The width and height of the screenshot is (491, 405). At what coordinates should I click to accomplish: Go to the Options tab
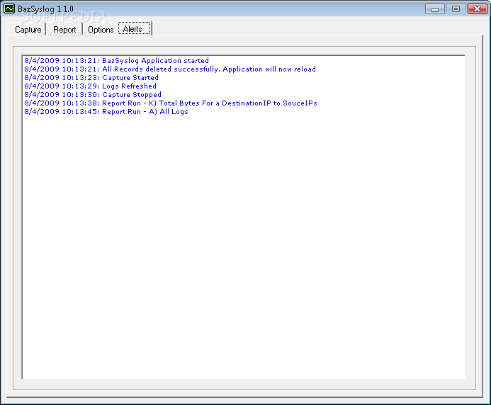(101, 30)
